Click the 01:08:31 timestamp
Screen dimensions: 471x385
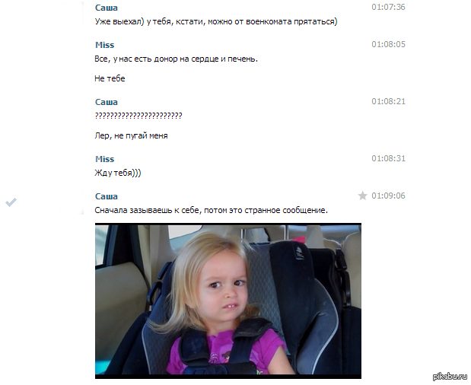coord(388,158)
